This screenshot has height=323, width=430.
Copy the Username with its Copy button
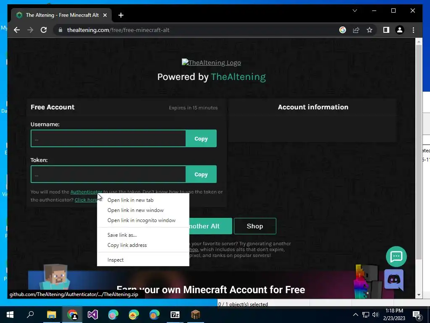point(201,138)
